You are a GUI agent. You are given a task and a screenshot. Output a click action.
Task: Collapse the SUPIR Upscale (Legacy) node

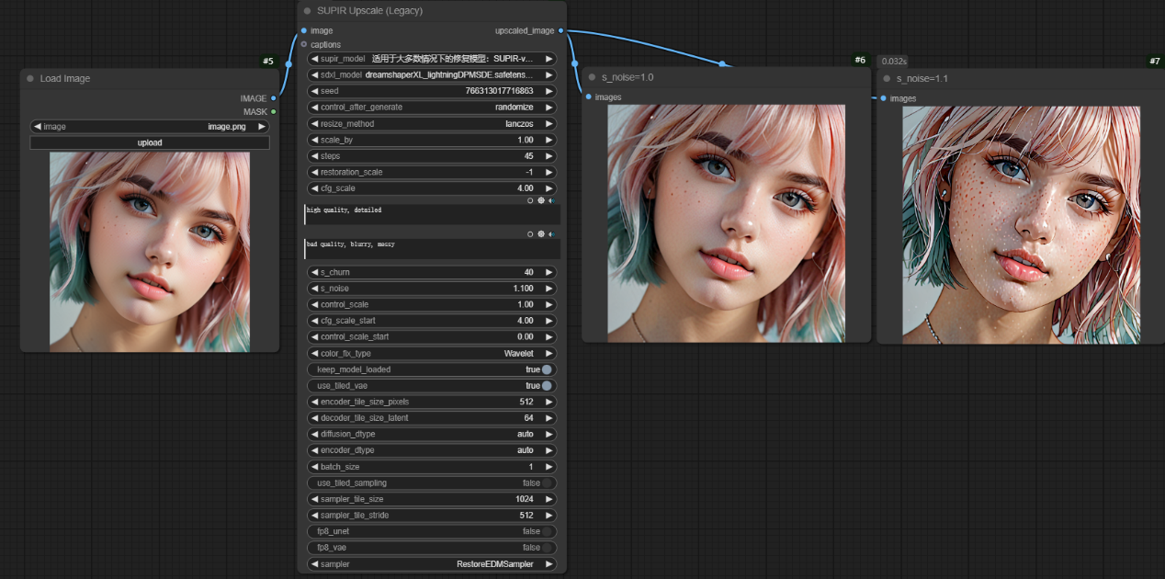click(307, 11)
